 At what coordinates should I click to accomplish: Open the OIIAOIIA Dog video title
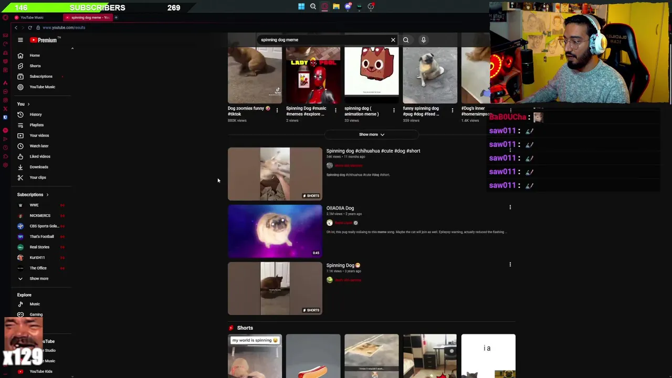pyautogui.click(x=340, y=208)
